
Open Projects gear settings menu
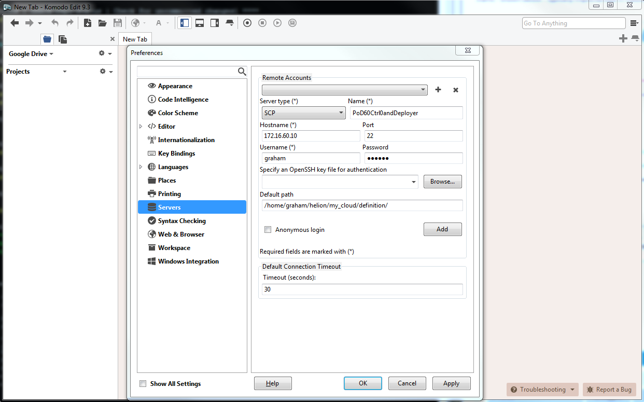pyautogui.click(x=106, y=72)
